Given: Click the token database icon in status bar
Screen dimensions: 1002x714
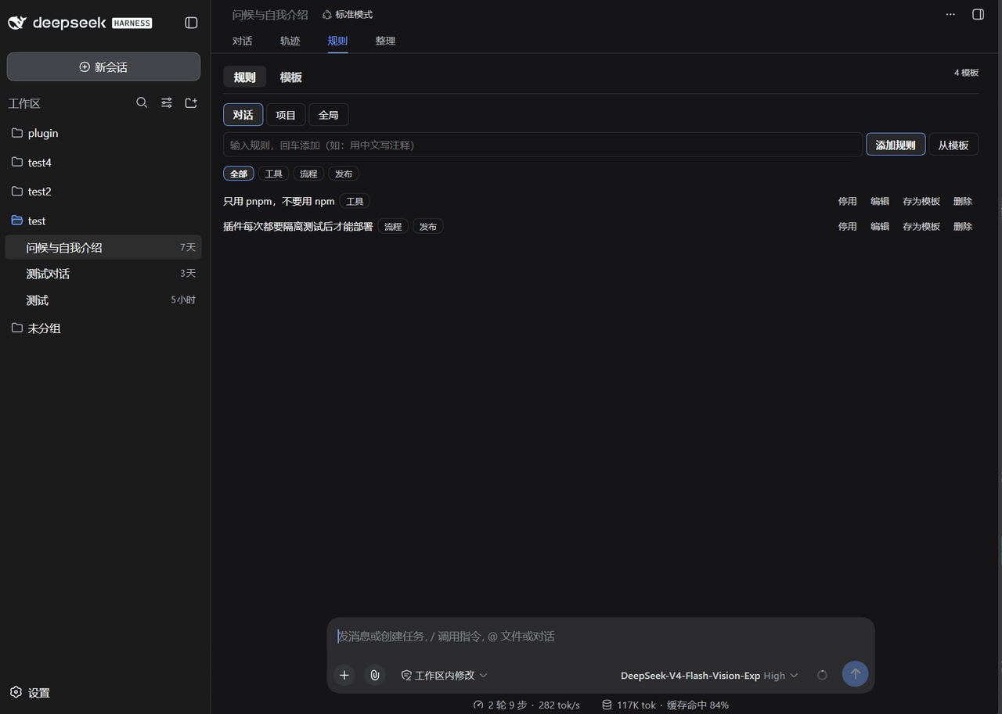Looking at the screenshot, I should click(607, 705).
